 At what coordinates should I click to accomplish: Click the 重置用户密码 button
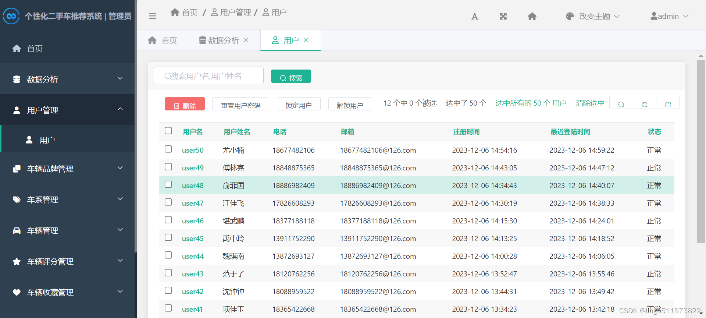240,104
